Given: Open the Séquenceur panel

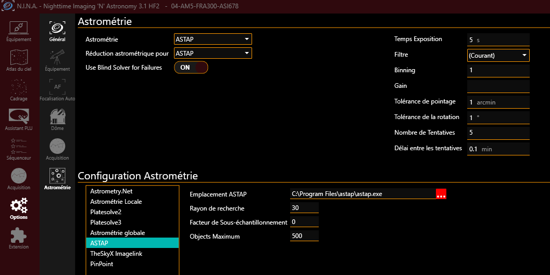Looking at the screenshot, I should pos(19,150).
